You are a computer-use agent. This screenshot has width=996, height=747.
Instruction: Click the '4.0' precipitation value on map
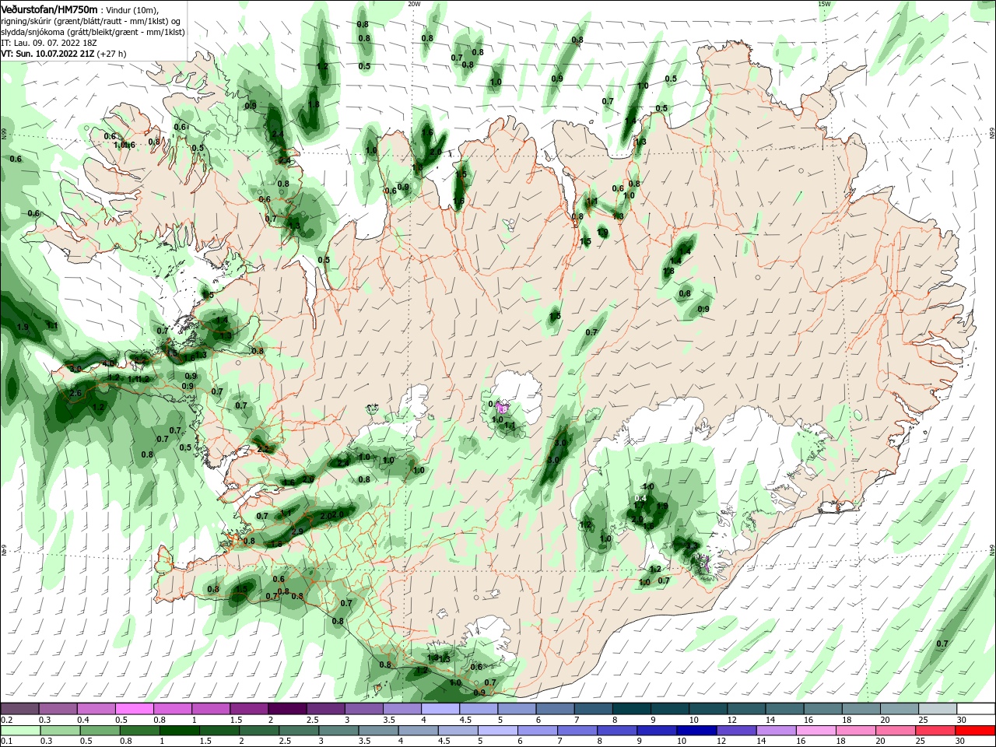[x=108, y=363]
